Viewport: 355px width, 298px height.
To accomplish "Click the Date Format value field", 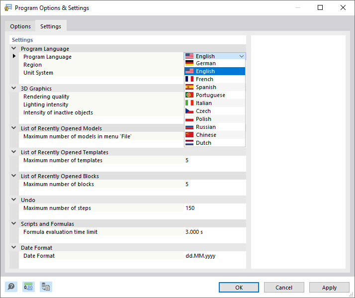I will [214, 256].
